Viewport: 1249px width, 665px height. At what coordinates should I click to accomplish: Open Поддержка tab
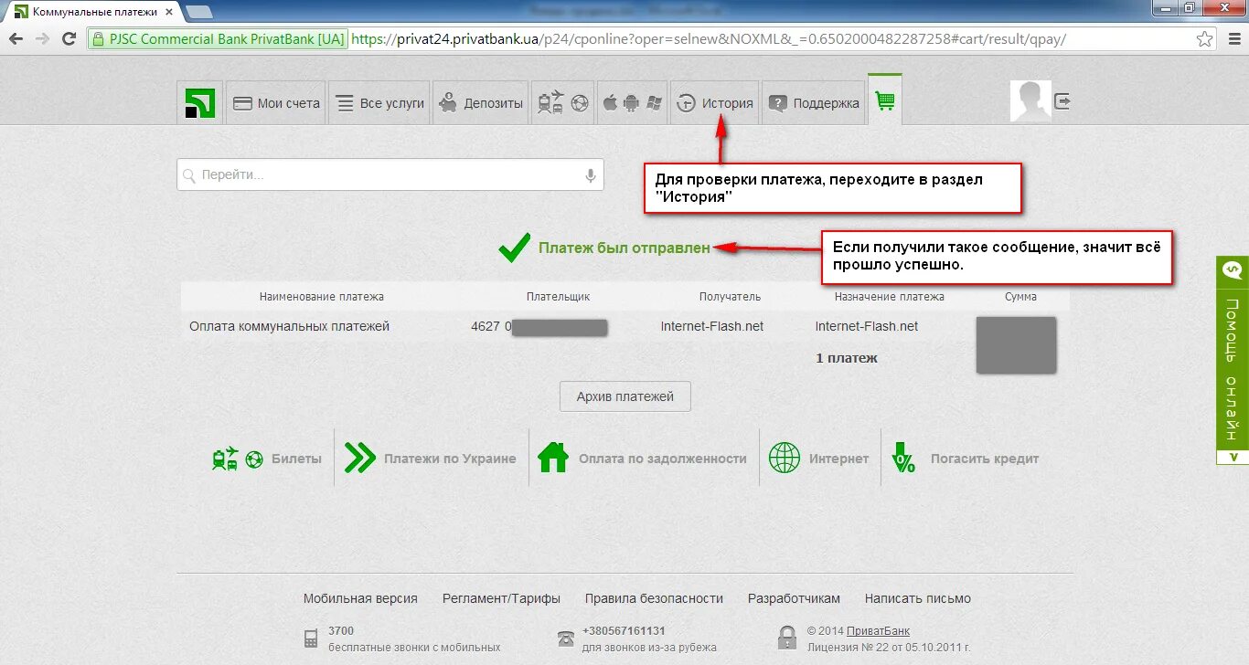click(813, 103)
